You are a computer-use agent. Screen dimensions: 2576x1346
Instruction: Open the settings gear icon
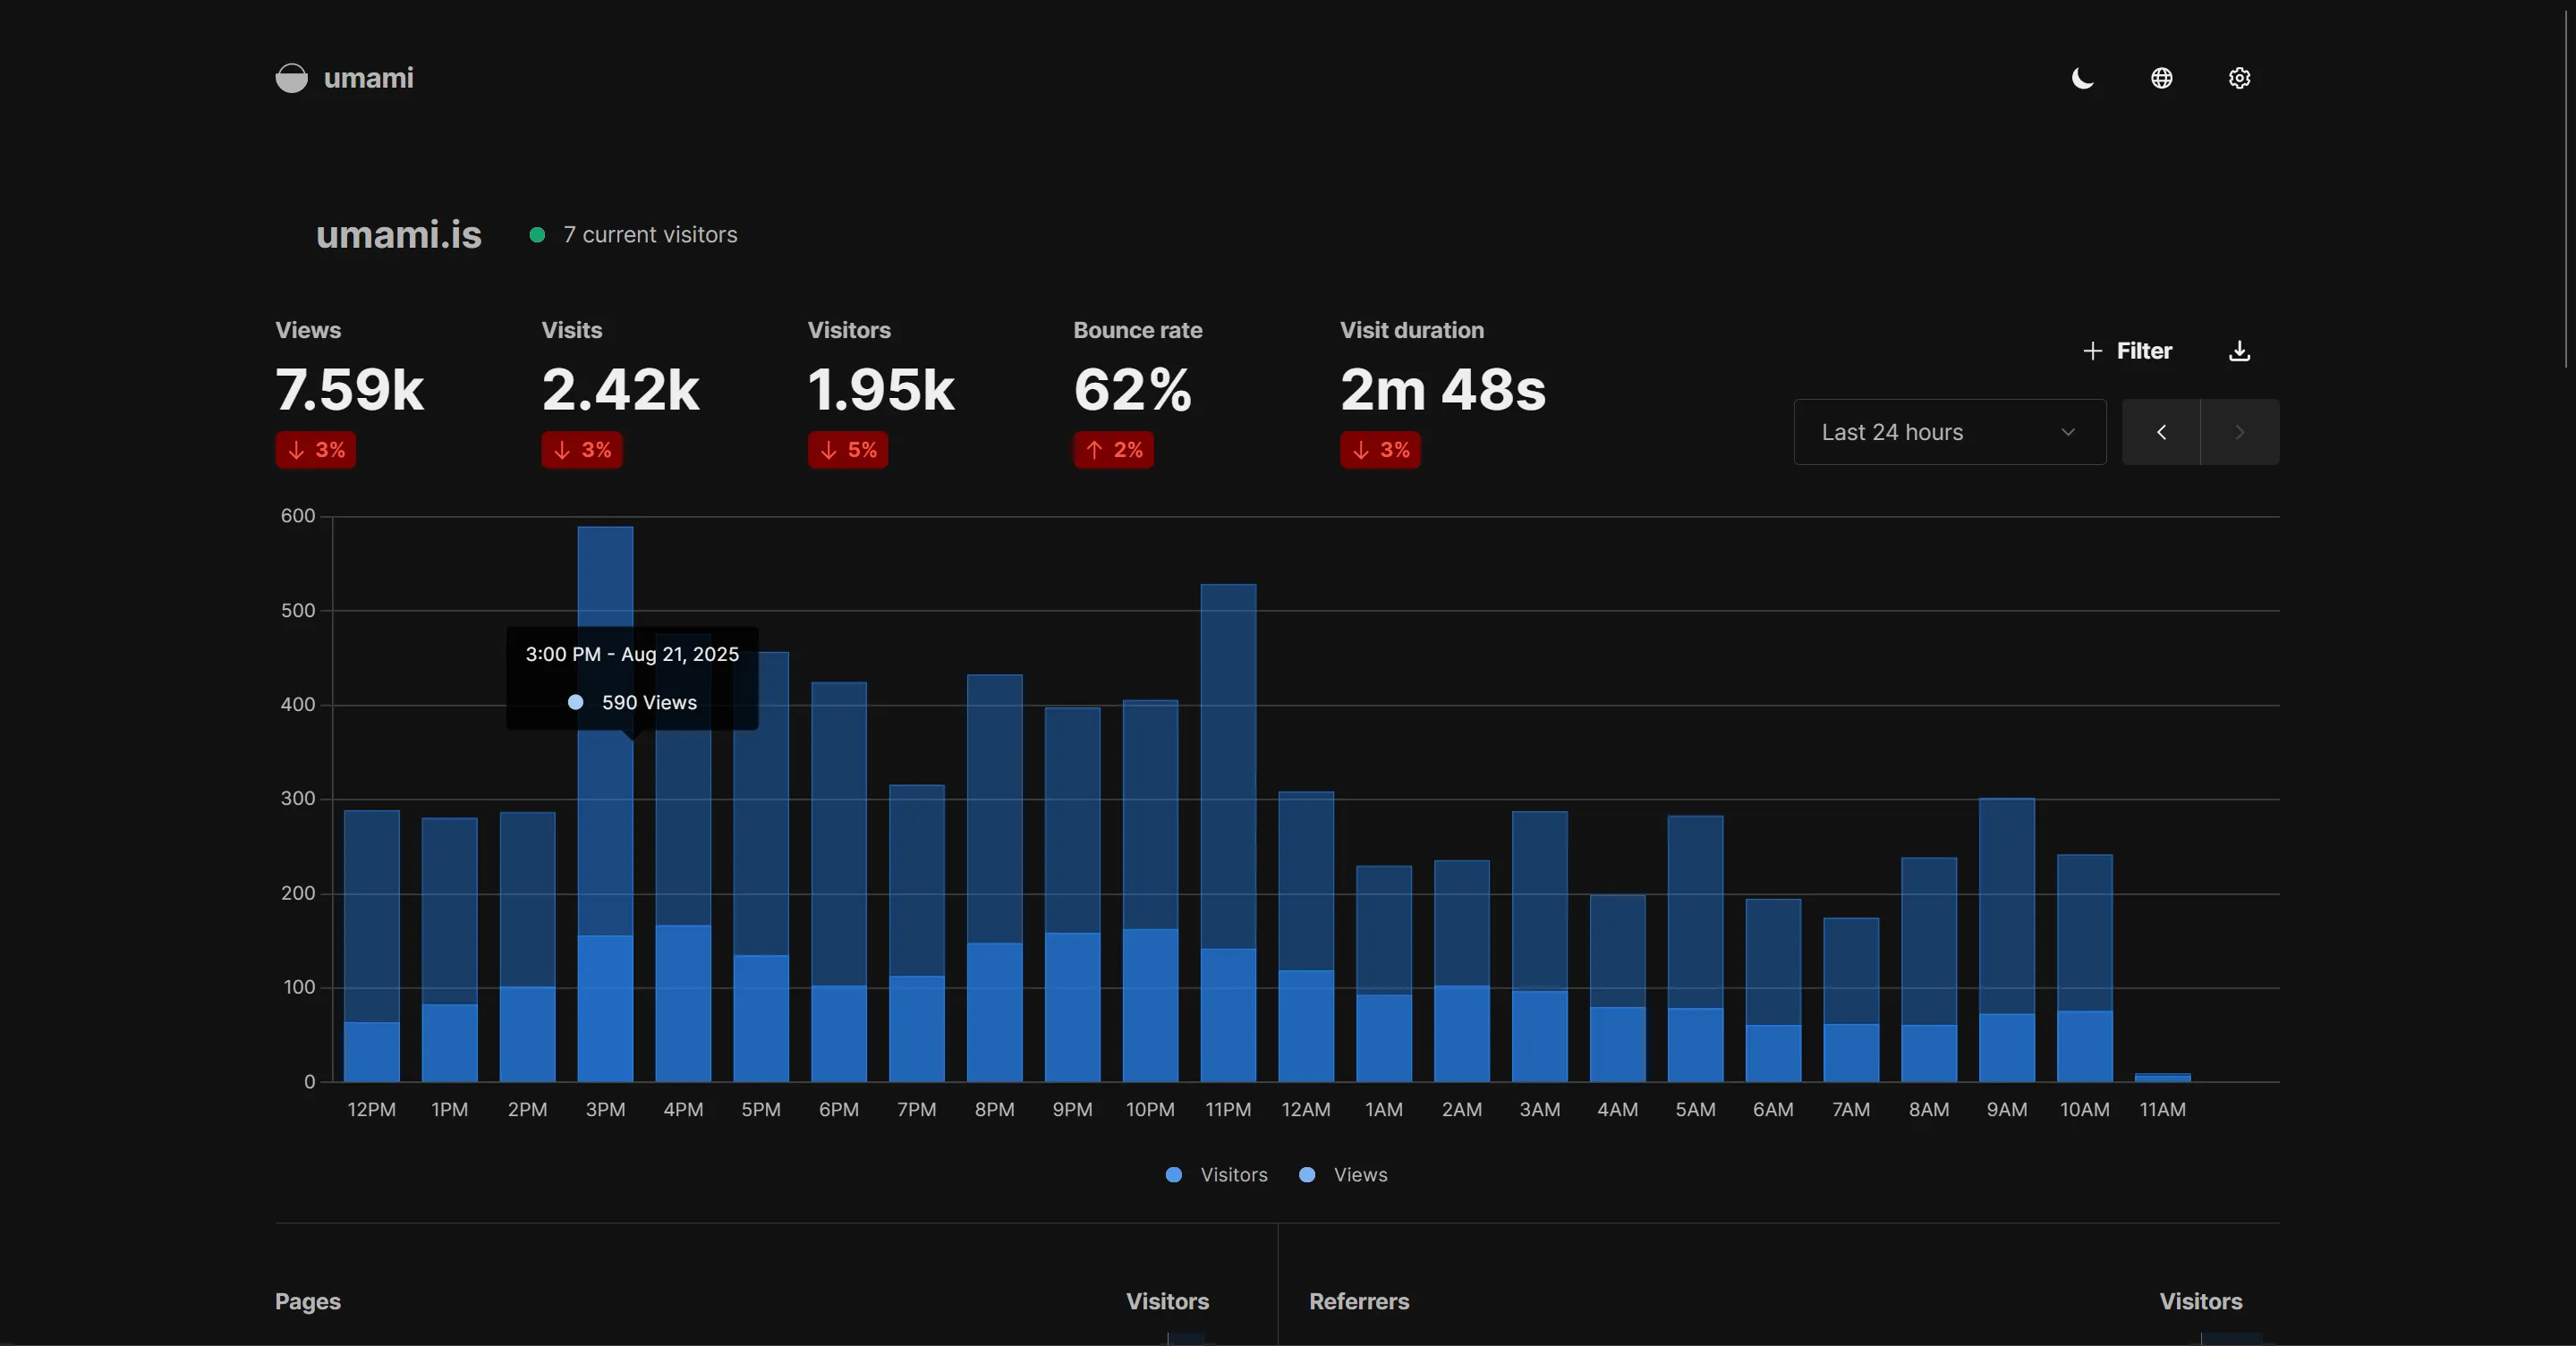2239,78
